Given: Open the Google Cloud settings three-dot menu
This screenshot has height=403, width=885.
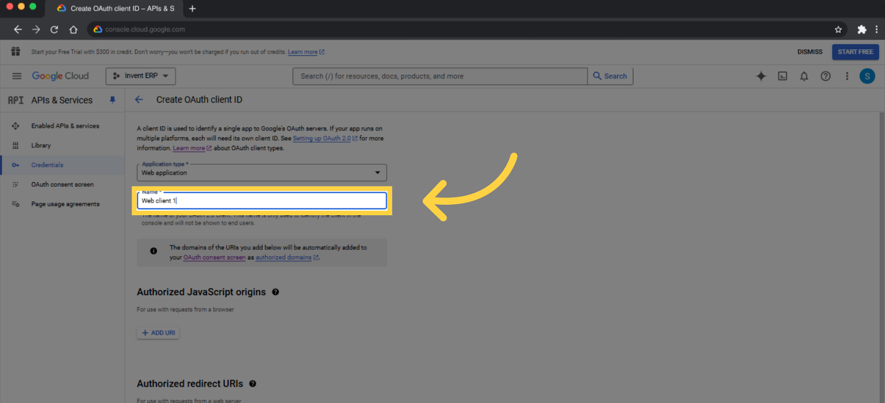Looking at the screenshot, I should click(847, 76).
